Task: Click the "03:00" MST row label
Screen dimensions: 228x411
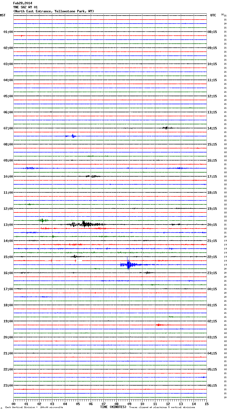Action: [x=8, y=64]
